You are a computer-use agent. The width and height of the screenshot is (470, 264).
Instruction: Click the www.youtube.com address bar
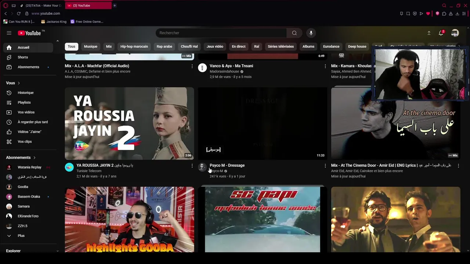pyautogui.click(x=46, y=14)
